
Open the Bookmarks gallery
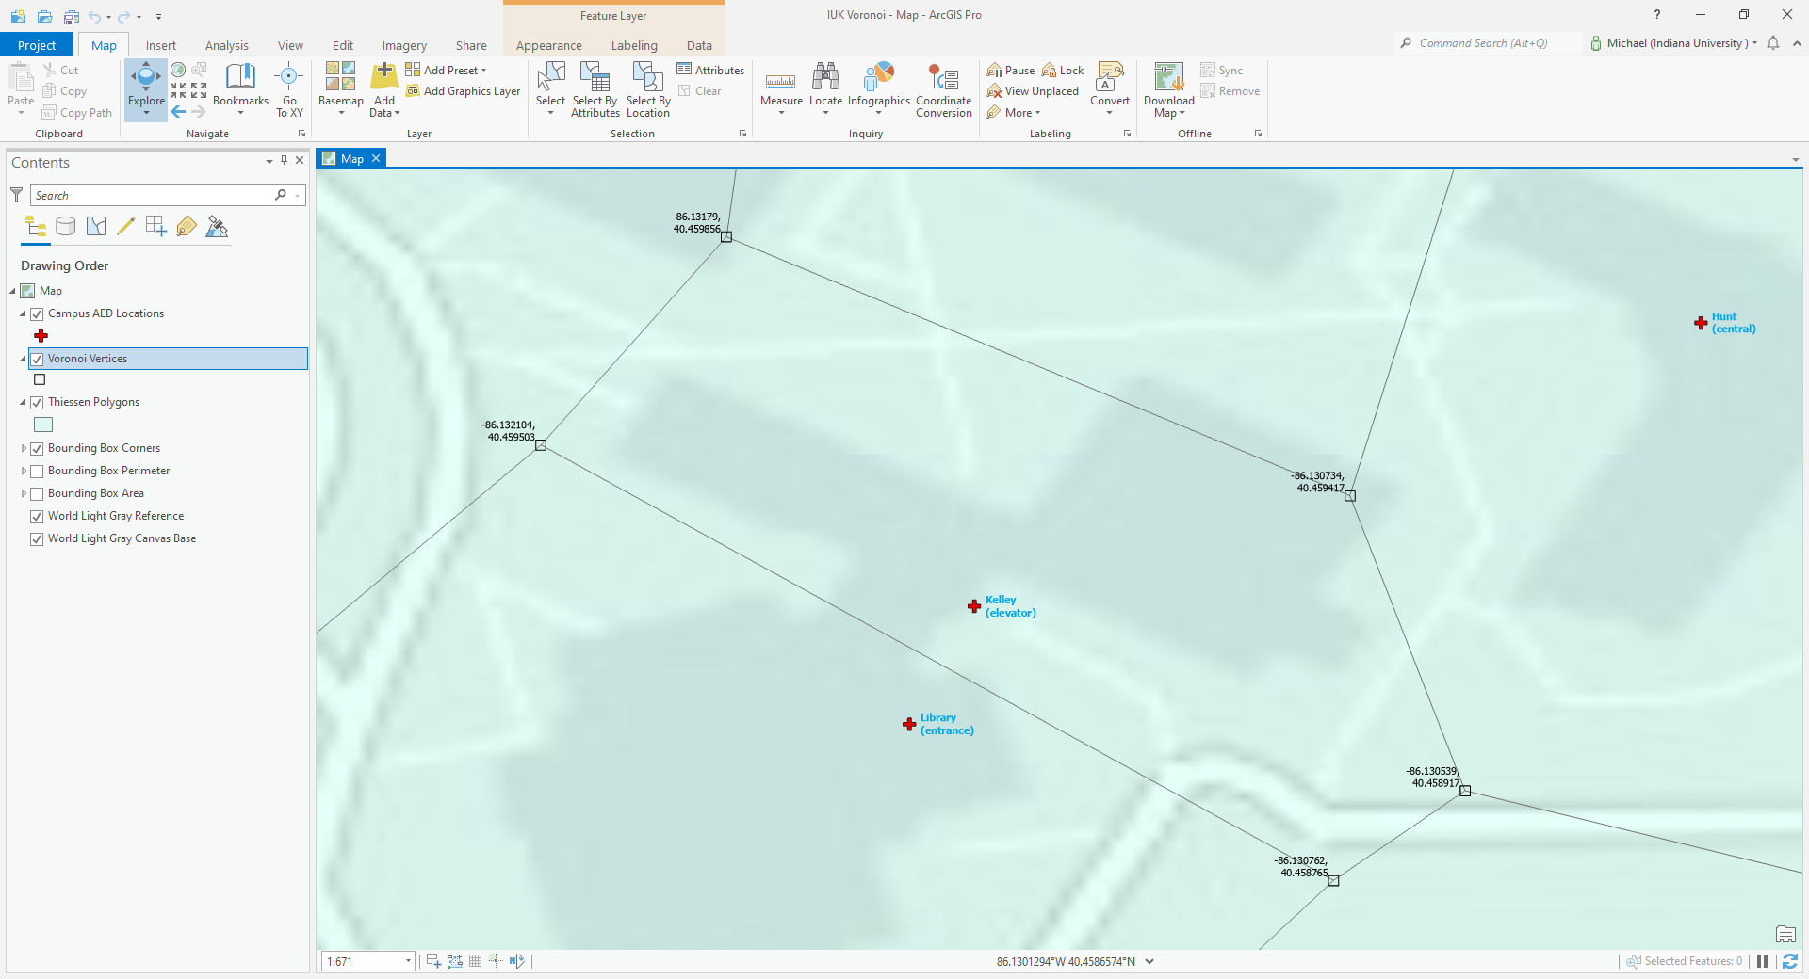coord(240,89)
